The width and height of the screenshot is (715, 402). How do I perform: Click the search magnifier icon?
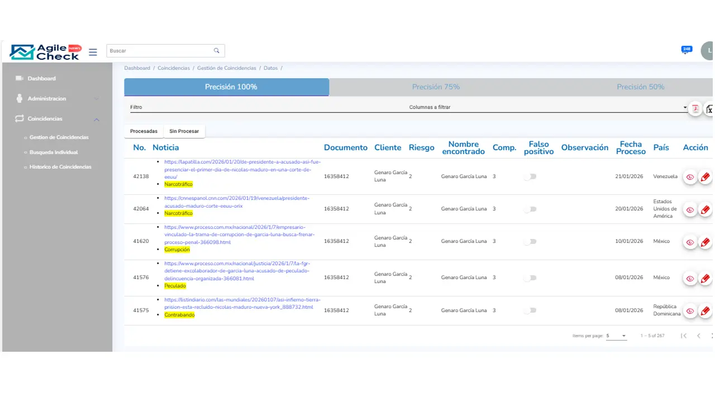pos(217,51)
